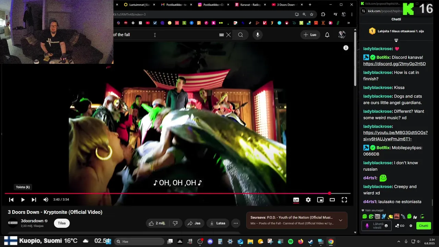Image resolution: width=439 pixels, height=247 pixels.
Task: Open the on-screen keyboard in search
Action: (x=222, y=35)
